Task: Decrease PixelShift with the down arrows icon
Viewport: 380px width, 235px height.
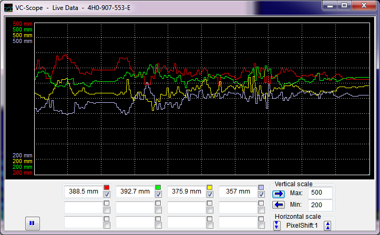Action: click(277, 226)
